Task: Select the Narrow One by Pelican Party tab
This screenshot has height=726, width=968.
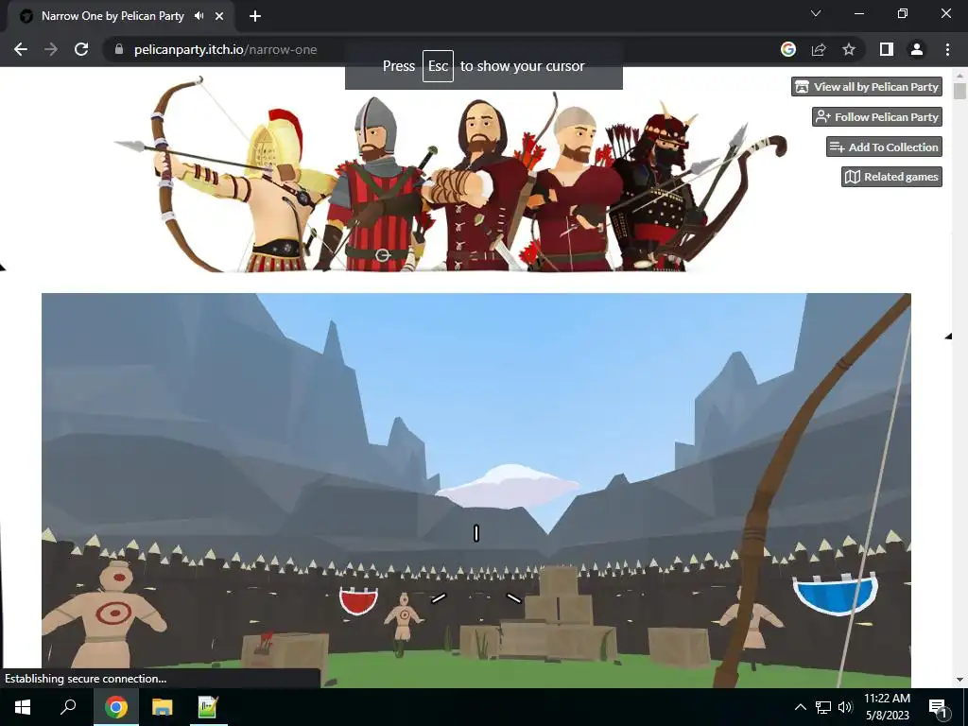Action: click(121, 16)
